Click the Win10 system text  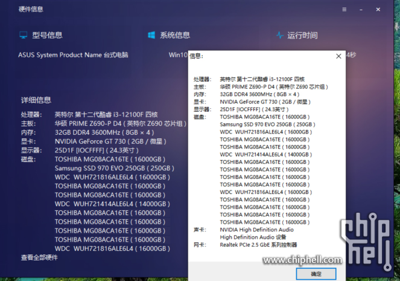(x=178, y=55)
